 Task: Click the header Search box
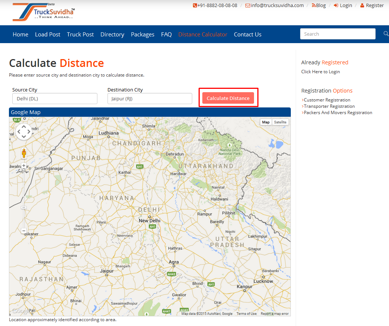pyautogui.click(x=338, y=34)
